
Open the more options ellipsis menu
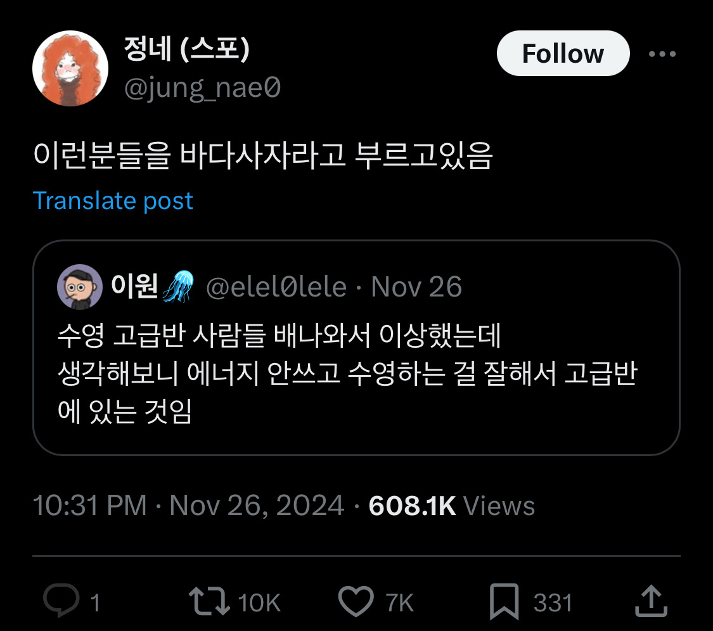(x=663, y=53)
